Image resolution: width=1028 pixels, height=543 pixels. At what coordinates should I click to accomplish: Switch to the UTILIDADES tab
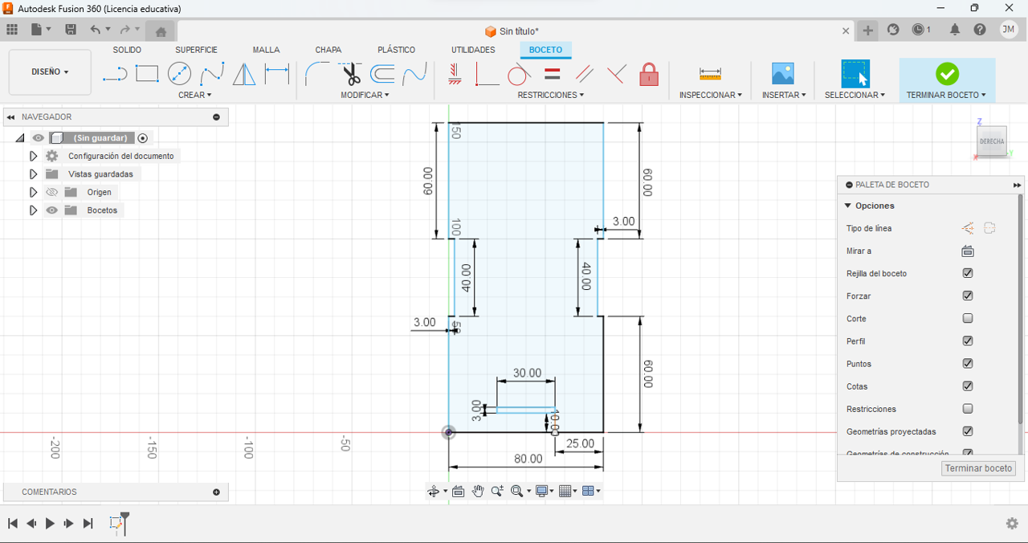tap(473, 50)
